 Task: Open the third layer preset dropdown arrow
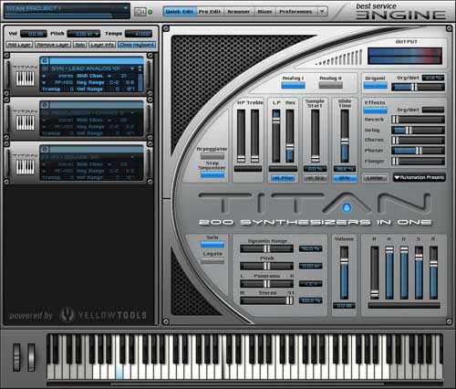[x=132, y=157]
